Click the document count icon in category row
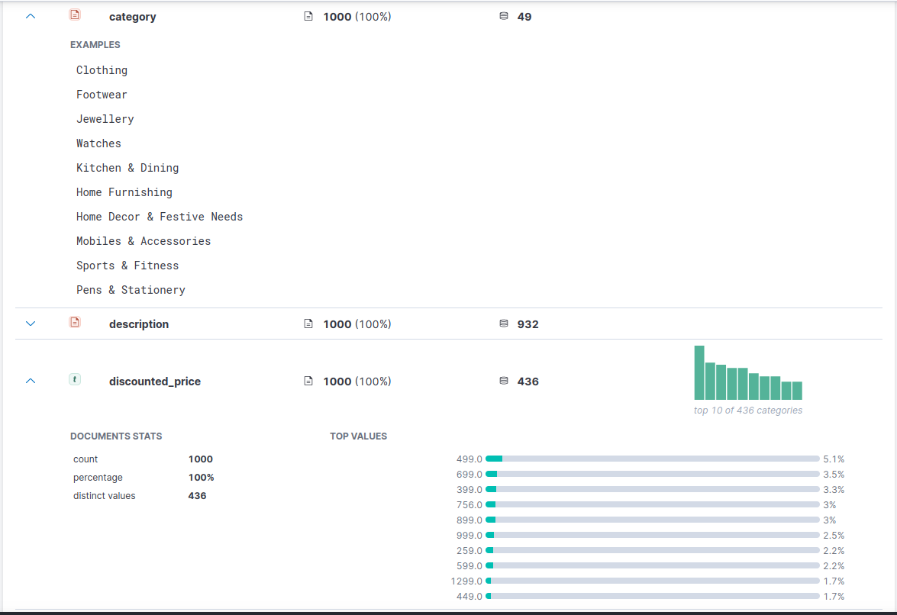The height and width of the screenshot is (615, 897). 308,17
